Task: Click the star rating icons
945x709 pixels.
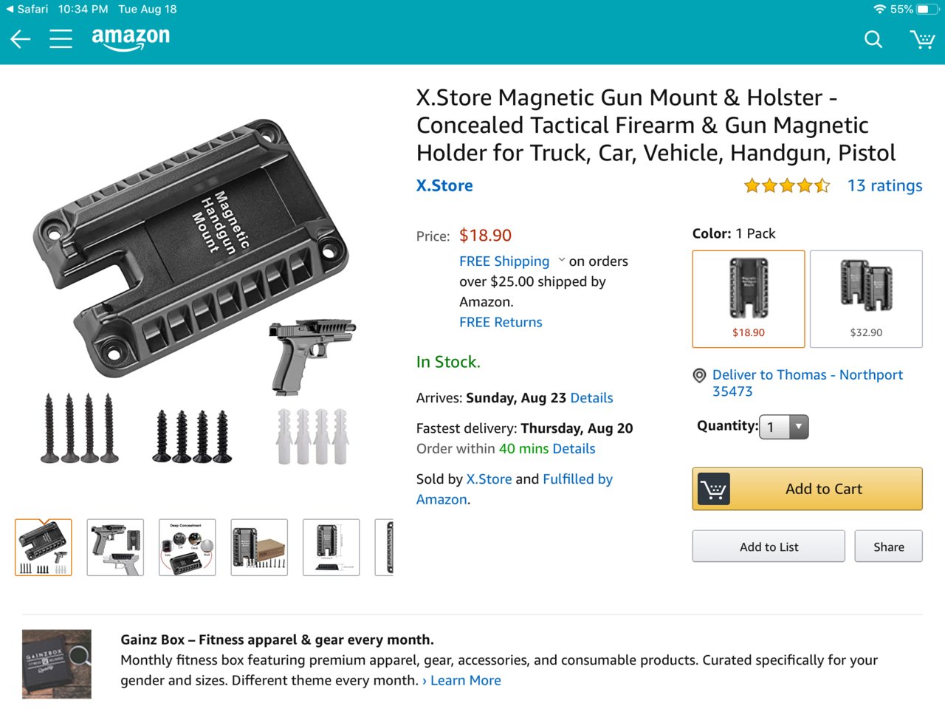Action: click(787, 186)
